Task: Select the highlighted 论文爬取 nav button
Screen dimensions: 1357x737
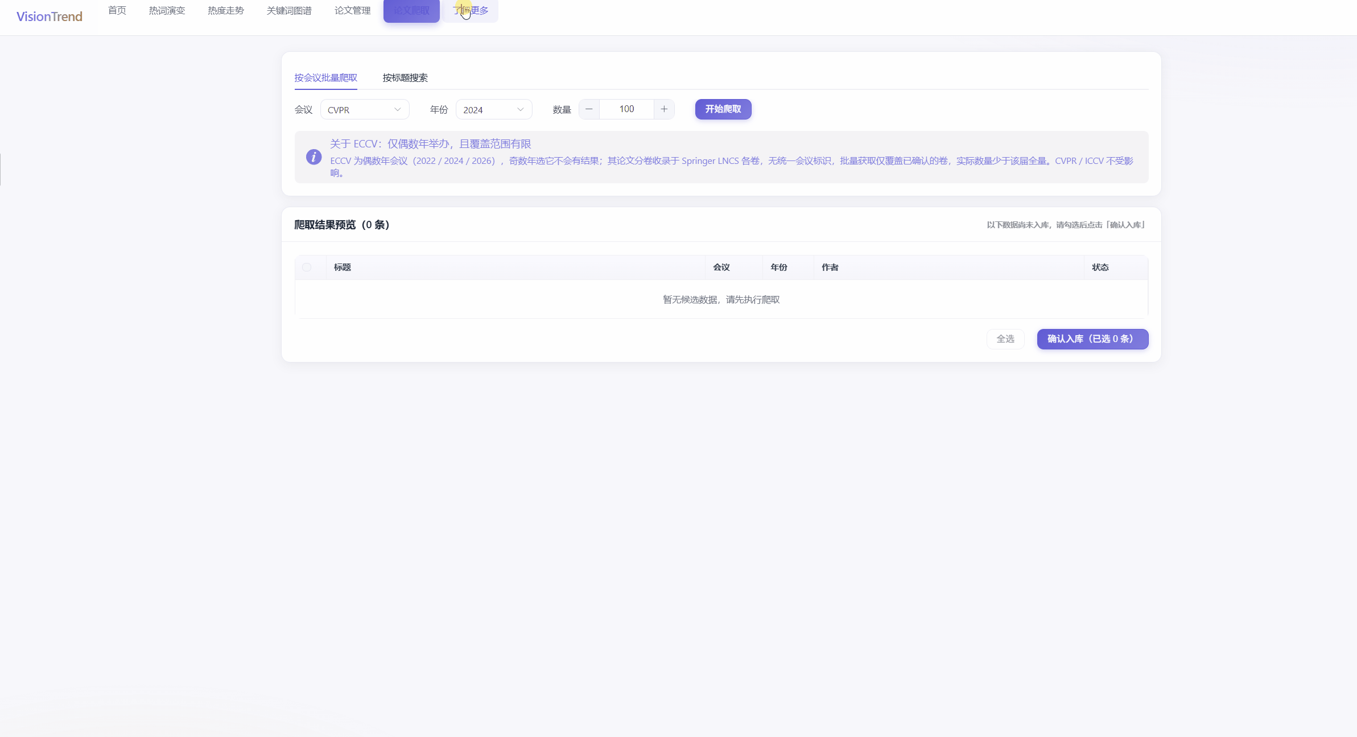Action: pos(411,10)
